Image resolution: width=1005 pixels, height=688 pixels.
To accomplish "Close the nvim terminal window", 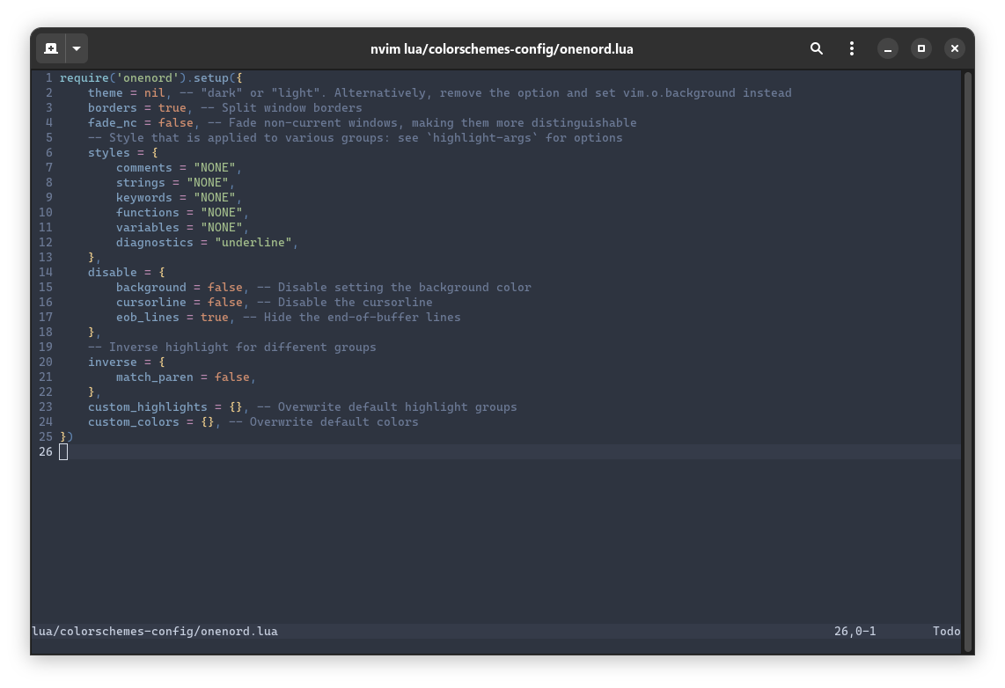I will click(x=954, y=48).
